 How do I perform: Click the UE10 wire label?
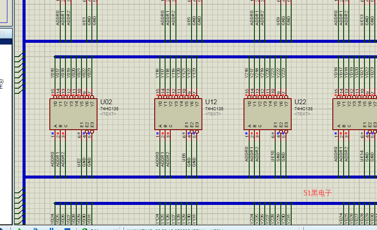(273, 156)
